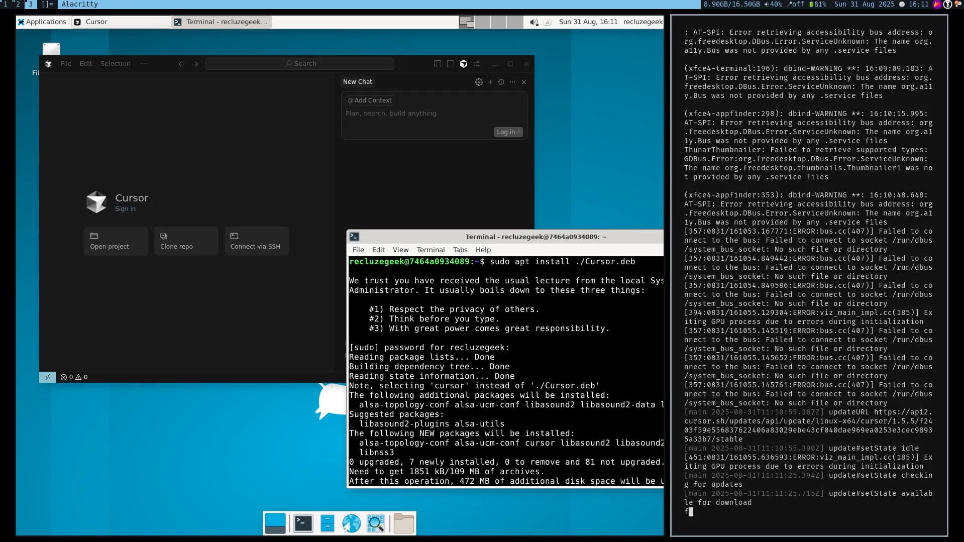The width and height of the screenshot is (964, 542).
Task: Click the Search bar in Cursor
Action: tap(300, 63)
